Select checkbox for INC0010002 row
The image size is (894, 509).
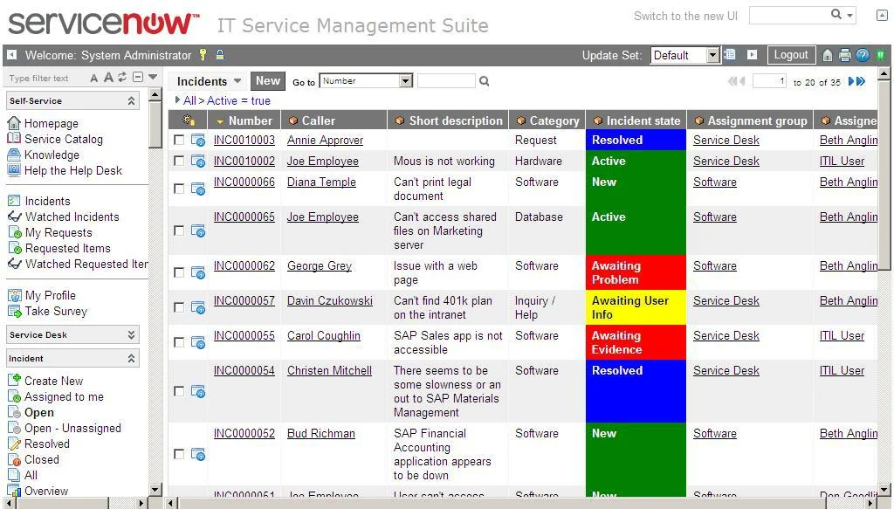point(179,162)
